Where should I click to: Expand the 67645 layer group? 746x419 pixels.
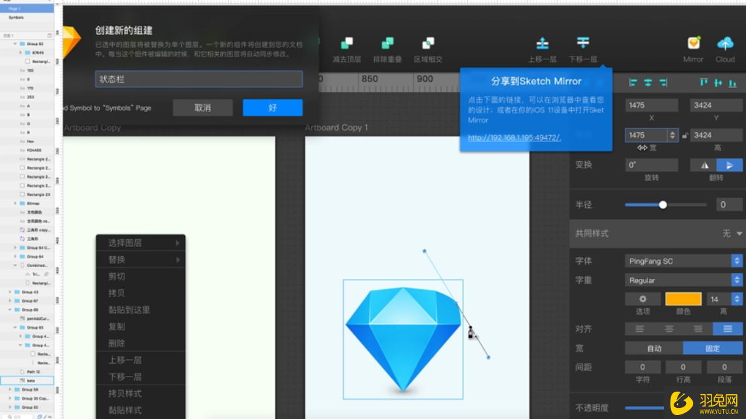click(x=20, y=52)
